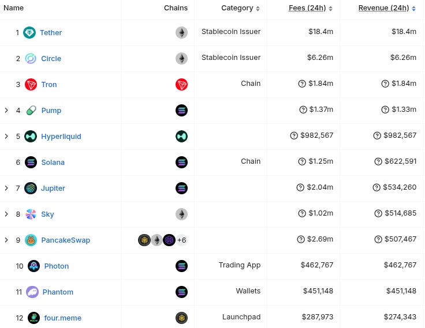The width and height of the screenshot is (425, 328).
Task: Click the Phantom ghost logo icon
Action: (32, 292)
